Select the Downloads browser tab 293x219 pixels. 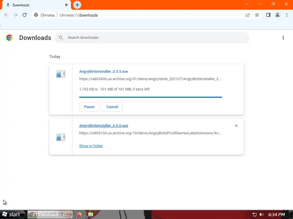click(36, 5)
